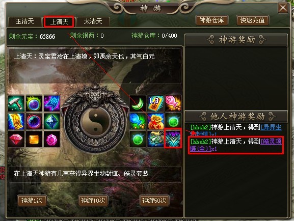Click the 神游1次 button
294x221 pixels.
[32, 201]
